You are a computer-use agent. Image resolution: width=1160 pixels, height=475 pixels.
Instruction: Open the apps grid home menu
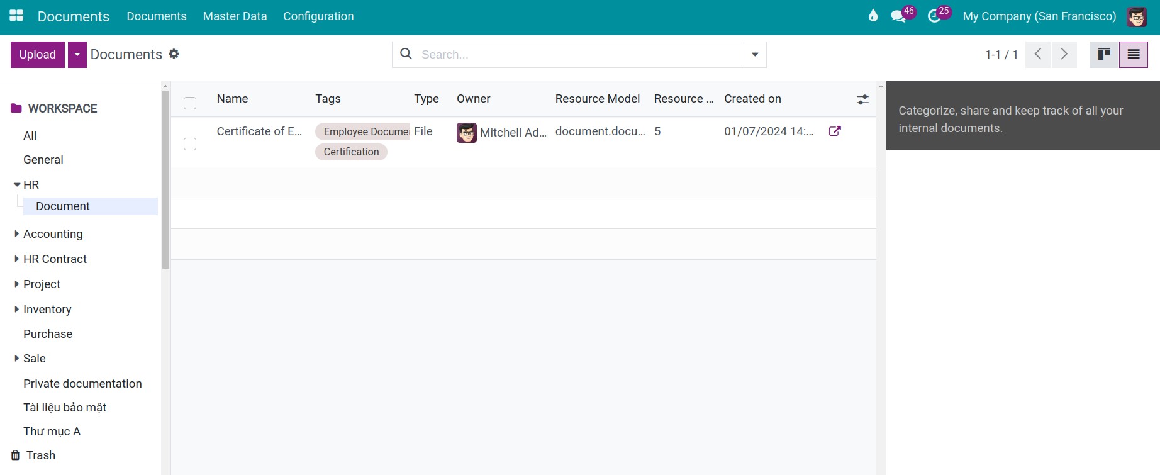(16, 16)
